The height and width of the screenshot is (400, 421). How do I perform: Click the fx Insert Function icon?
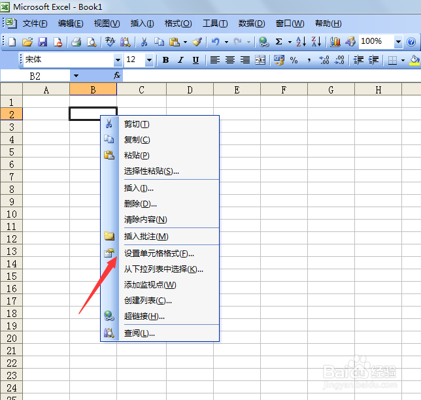point(117,76)
